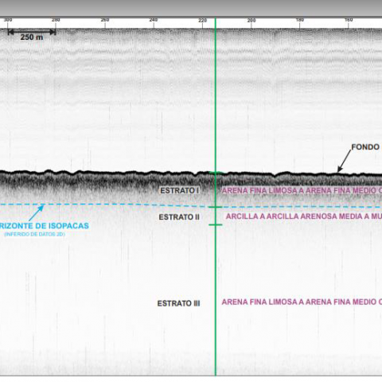
Task: Click the ARCILLA A ARCILLA ARENOSA description
Action: pyautogui.click(x=304, y=216)
